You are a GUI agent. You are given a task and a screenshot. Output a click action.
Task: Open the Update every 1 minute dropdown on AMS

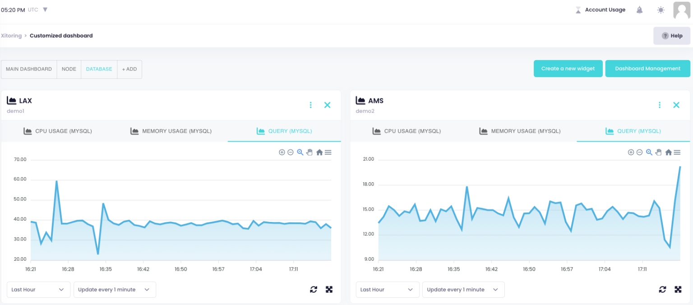pos(463,289)
